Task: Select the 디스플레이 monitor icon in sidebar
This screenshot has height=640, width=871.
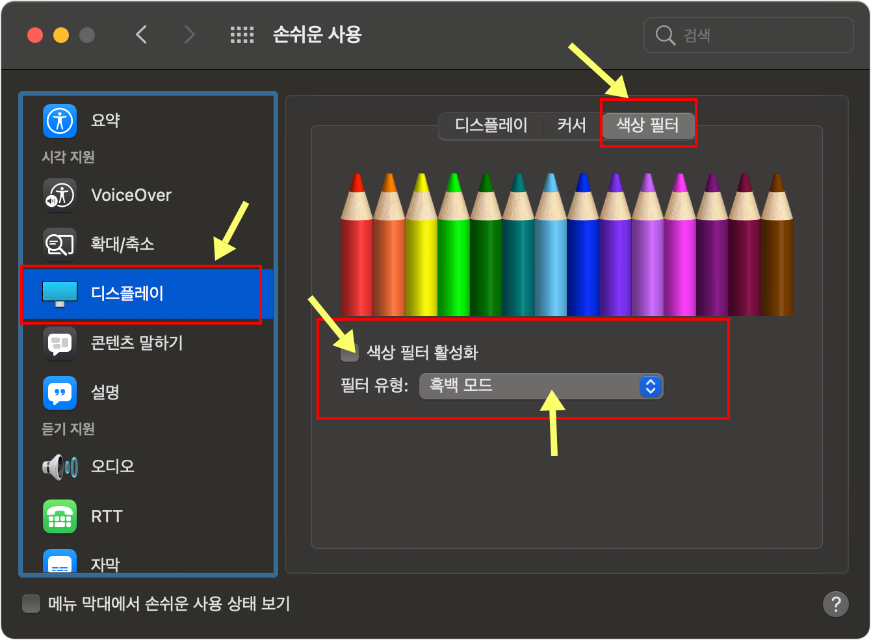Action: click(60, 293)
